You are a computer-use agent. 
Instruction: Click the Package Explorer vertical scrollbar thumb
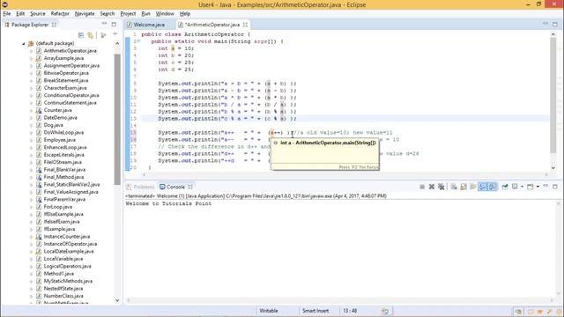[x=117, y=119]
